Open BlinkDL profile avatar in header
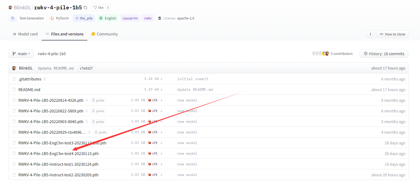This screenshot has height=196, width=420. click(10, 7)
